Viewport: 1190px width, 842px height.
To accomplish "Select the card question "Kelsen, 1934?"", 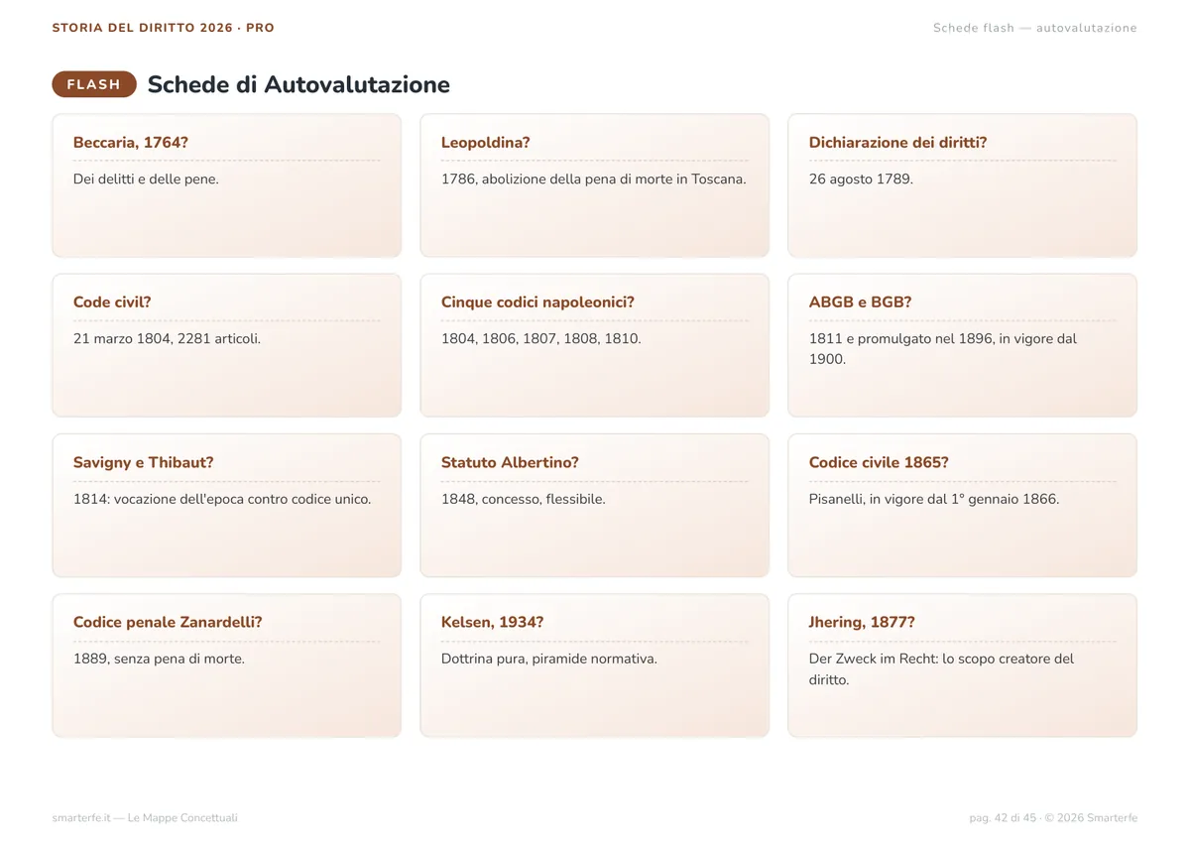I will pyautogui.click(x=493, y=623).
